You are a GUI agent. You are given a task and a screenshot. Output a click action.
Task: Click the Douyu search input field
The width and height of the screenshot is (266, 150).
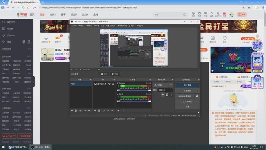(170, 15)
